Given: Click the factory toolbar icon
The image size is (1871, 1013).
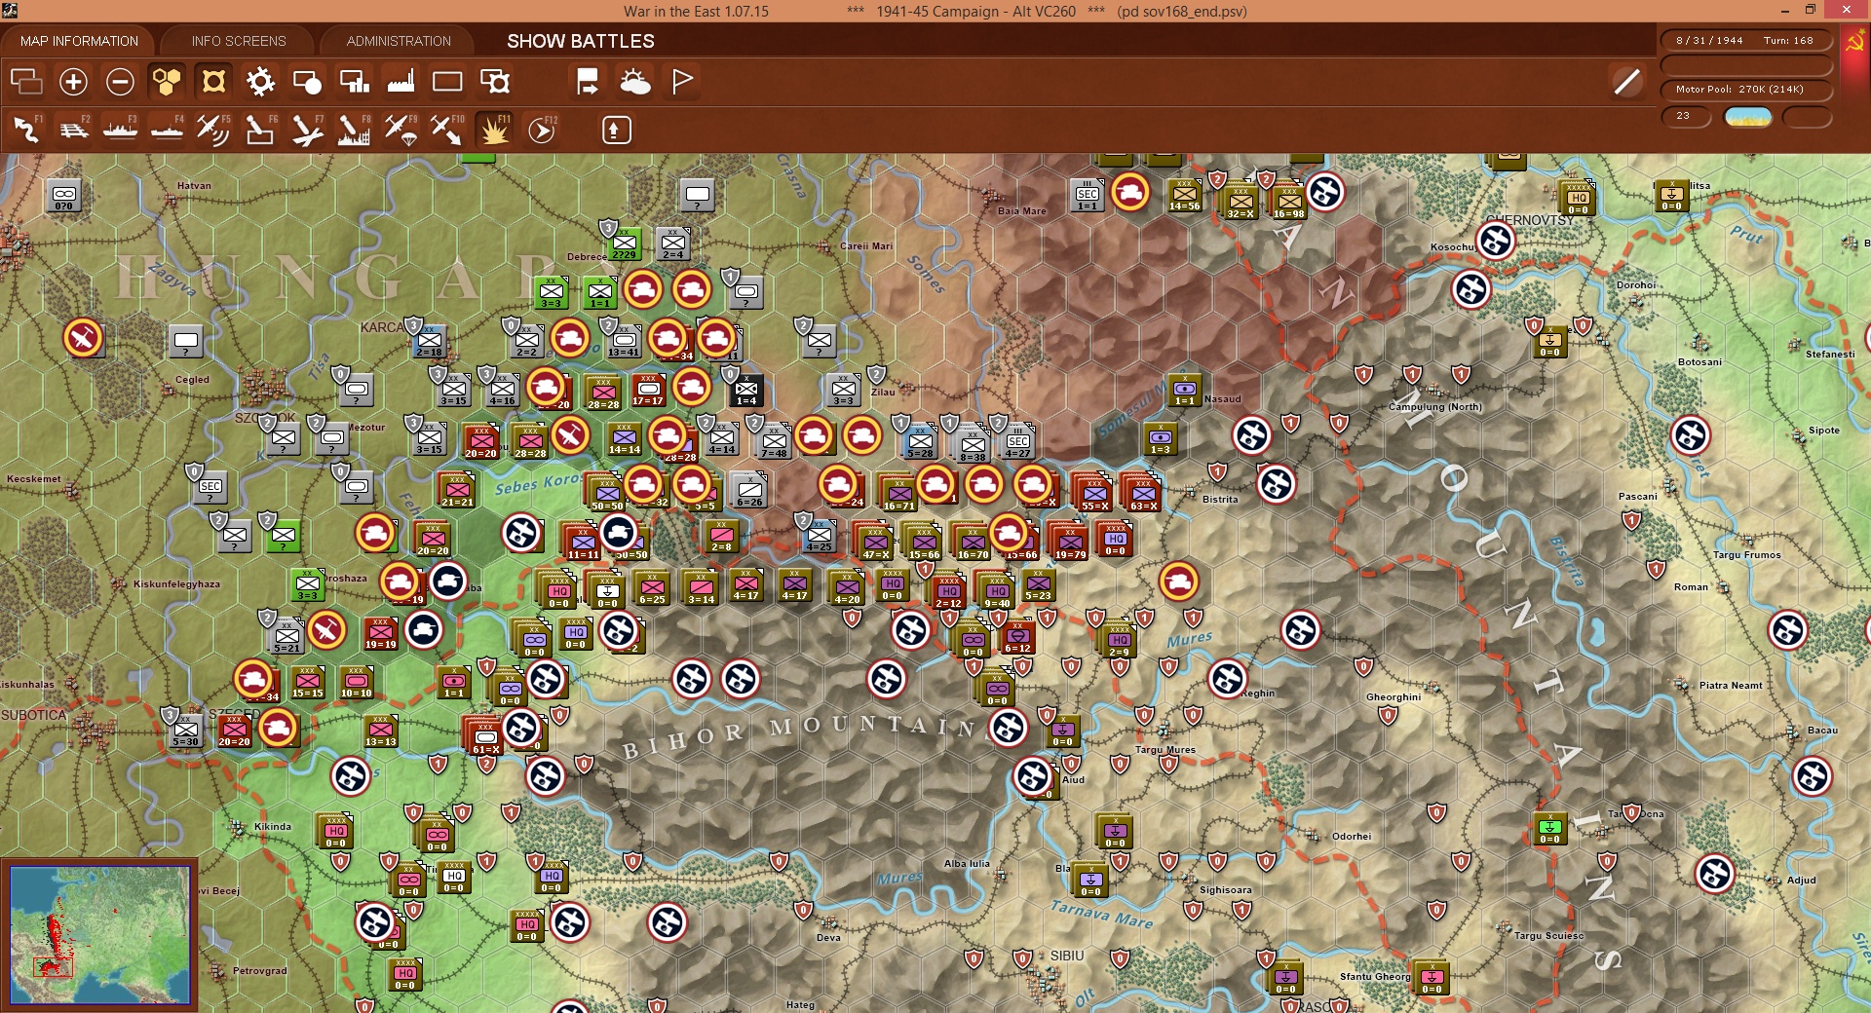Looking at the screenshot, I should coord(401,82).
